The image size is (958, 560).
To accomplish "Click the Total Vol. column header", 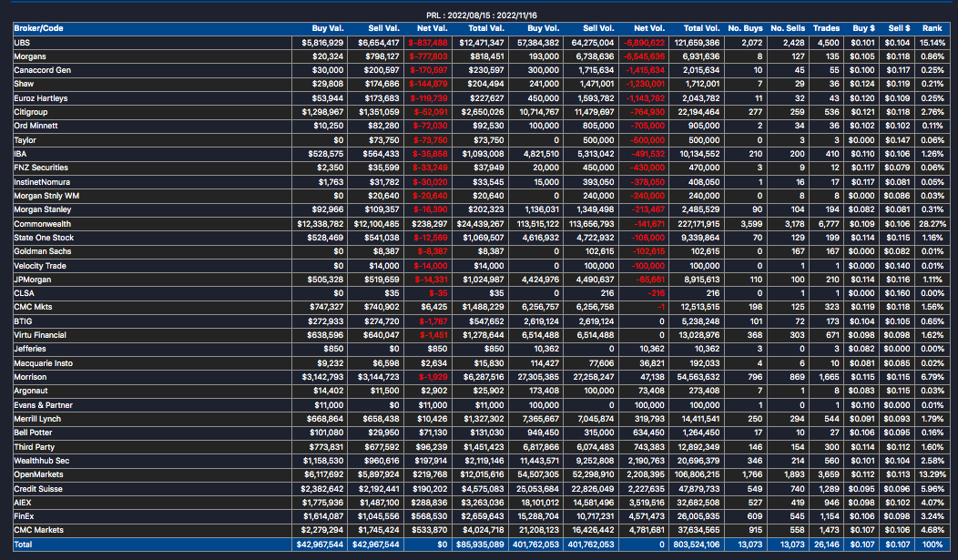I will (701, 28).
